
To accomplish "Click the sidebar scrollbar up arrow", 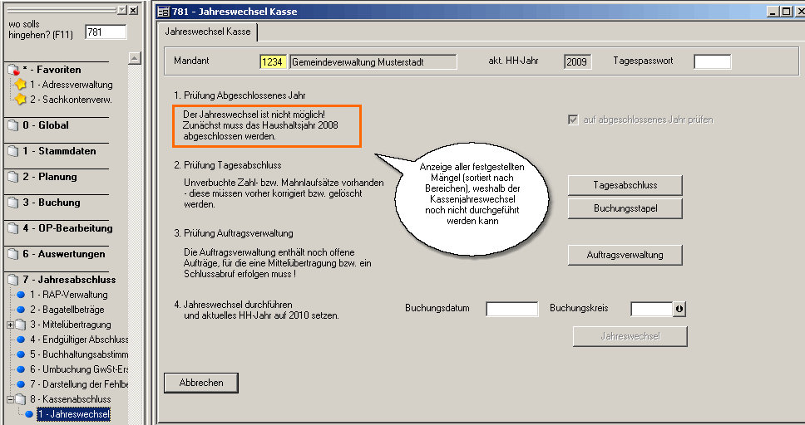I will [135, 58].
